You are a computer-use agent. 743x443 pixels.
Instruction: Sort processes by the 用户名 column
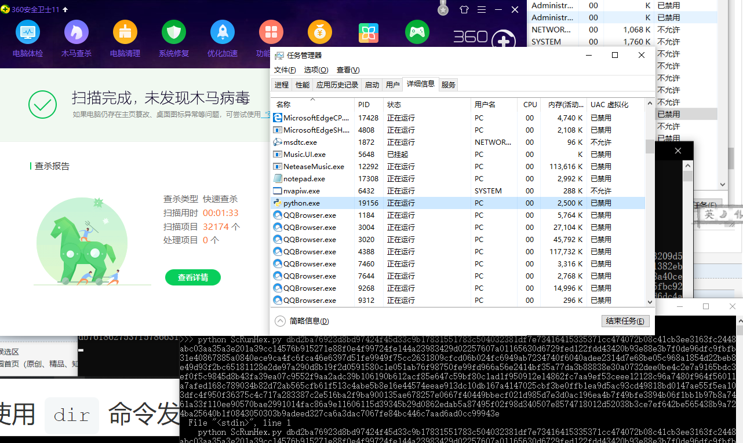[x=494, y=105]
